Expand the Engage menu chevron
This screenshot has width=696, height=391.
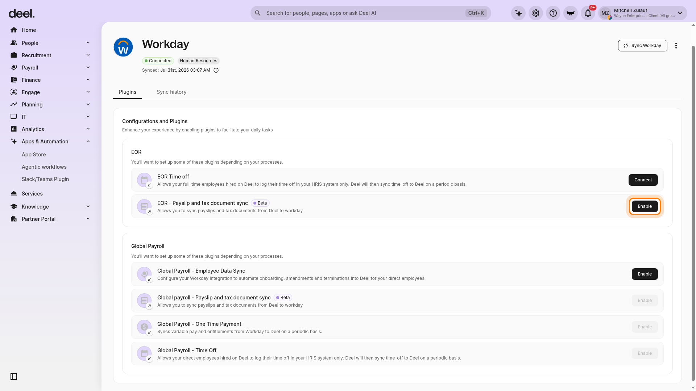point(88,92)
